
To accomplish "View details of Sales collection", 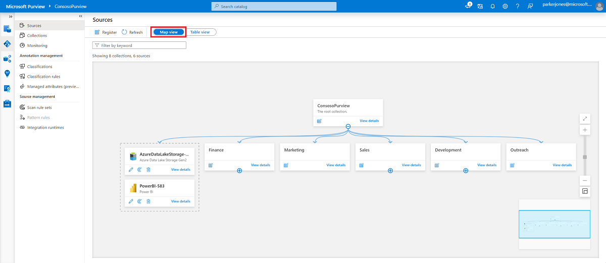I will point(412,165).
